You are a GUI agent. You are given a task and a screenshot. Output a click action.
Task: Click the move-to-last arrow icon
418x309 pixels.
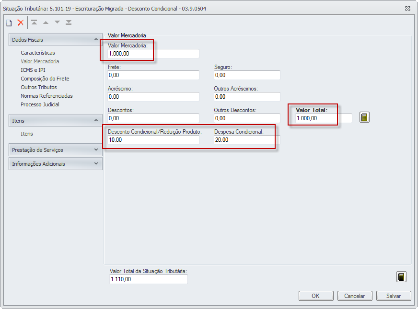pos(69,23)
